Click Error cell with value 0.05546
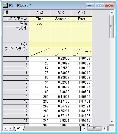The image size is (117, 134). point(82,121)
